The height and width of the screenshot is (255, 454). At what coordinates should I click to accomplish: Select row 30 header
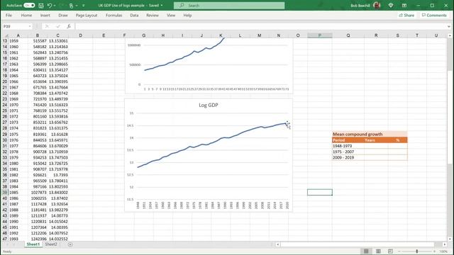tap(5, 140)
